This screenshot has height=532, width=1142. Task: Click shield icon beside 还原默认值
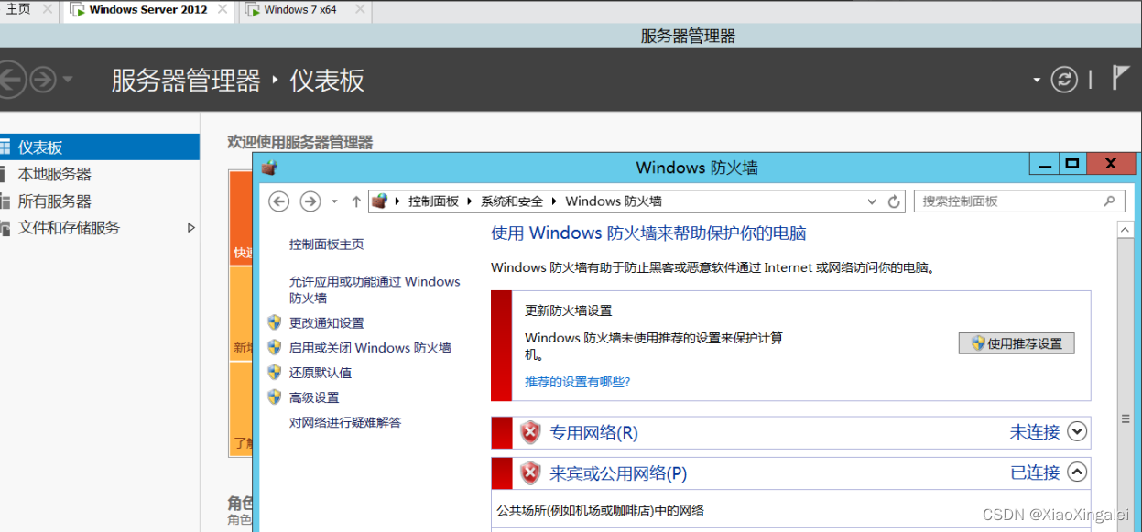pos(274,372)
